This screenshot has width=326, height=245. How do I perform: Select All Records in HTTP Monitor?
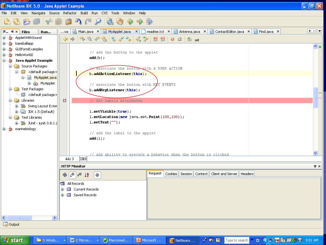76,183
